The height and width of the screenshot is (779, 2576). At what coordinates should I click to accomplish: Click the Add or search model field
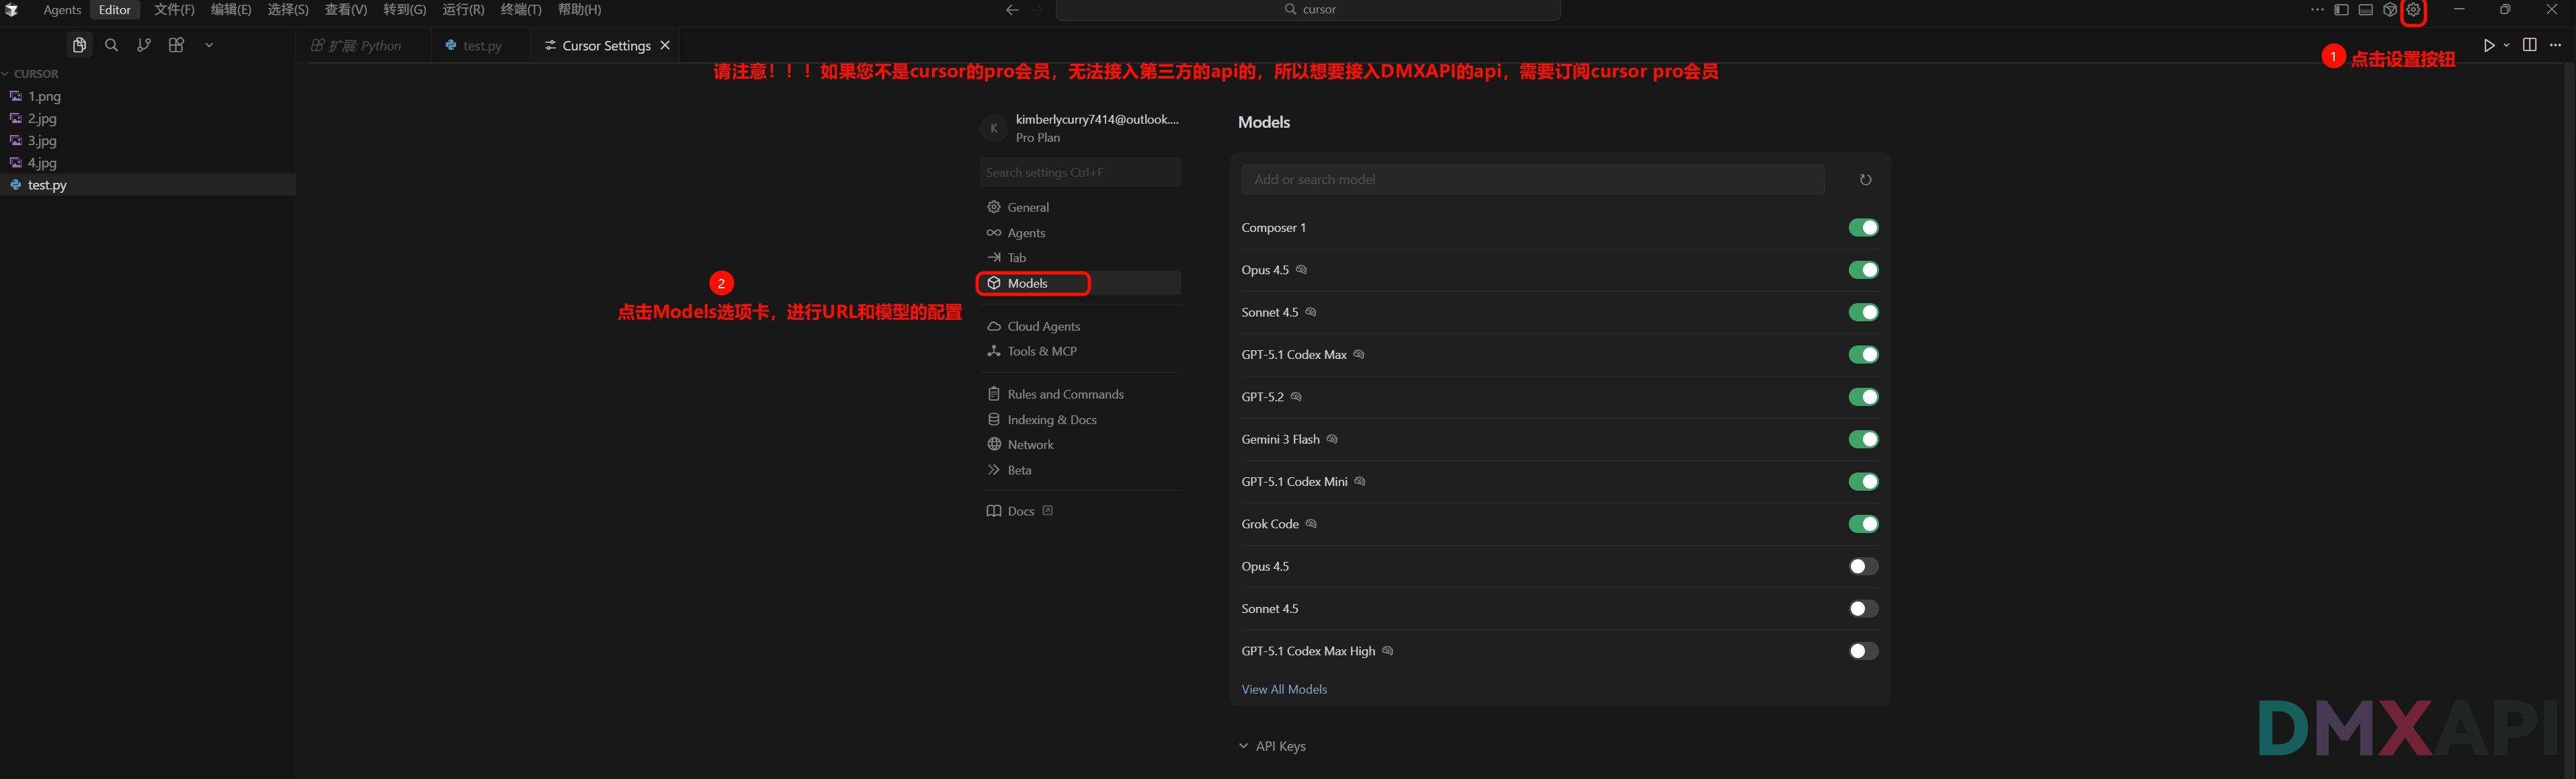point(1532,180)
